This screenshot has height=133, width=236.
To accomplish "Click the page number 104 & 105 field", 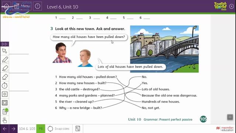I will click(x=27, y=129).
